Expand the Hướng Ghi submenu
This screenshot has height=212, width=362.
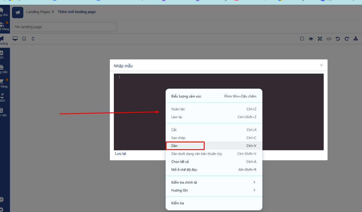(x=214, y=190)
